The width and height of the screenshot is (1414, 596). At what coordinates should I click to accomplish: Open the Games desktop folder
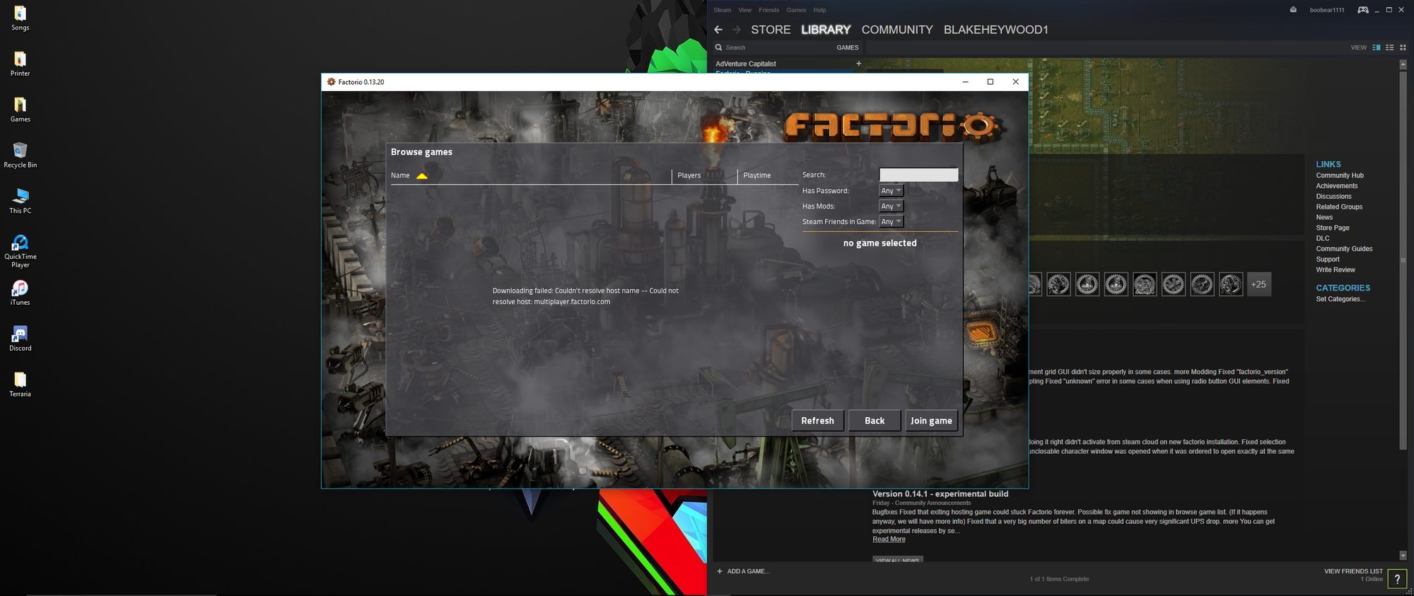20,110
